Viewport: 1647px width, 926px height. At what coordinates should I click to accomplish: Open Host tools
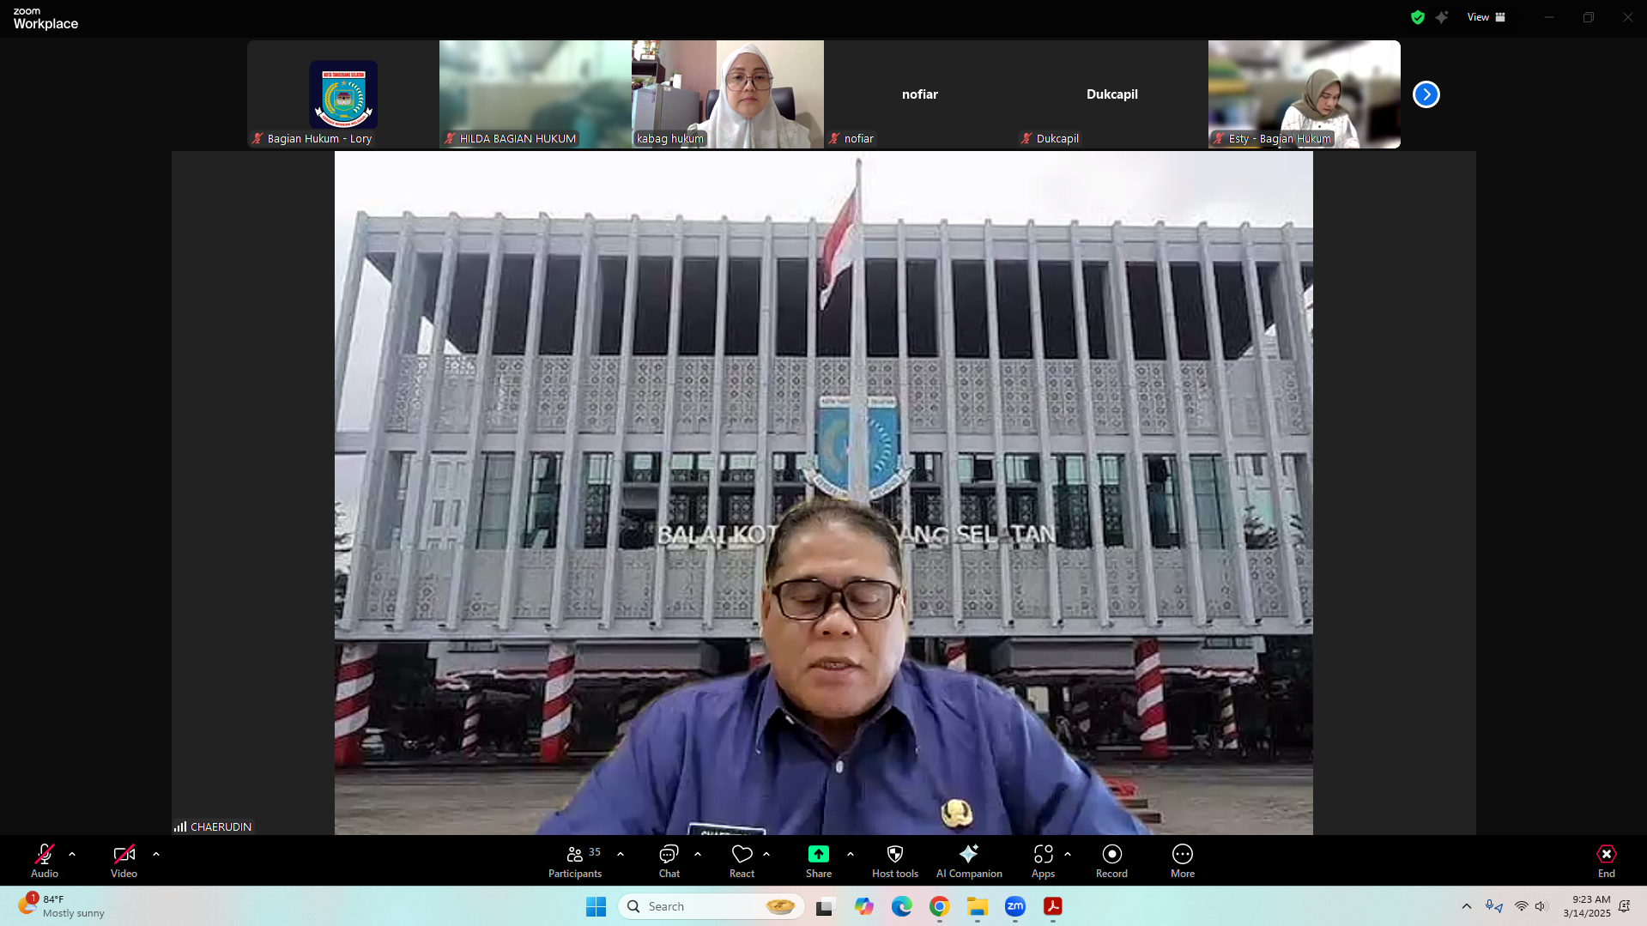[x=895, y=861]
